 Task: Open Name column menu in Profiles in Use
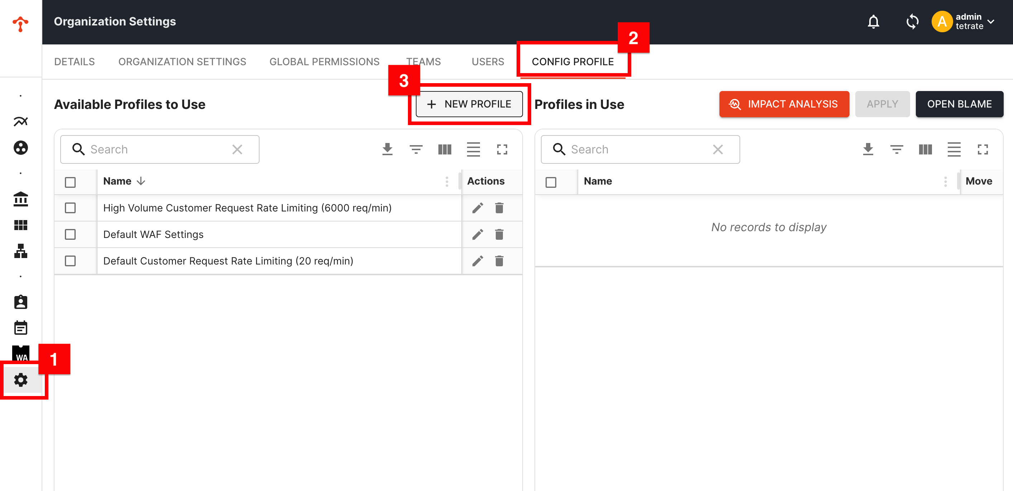coord(945,182)
